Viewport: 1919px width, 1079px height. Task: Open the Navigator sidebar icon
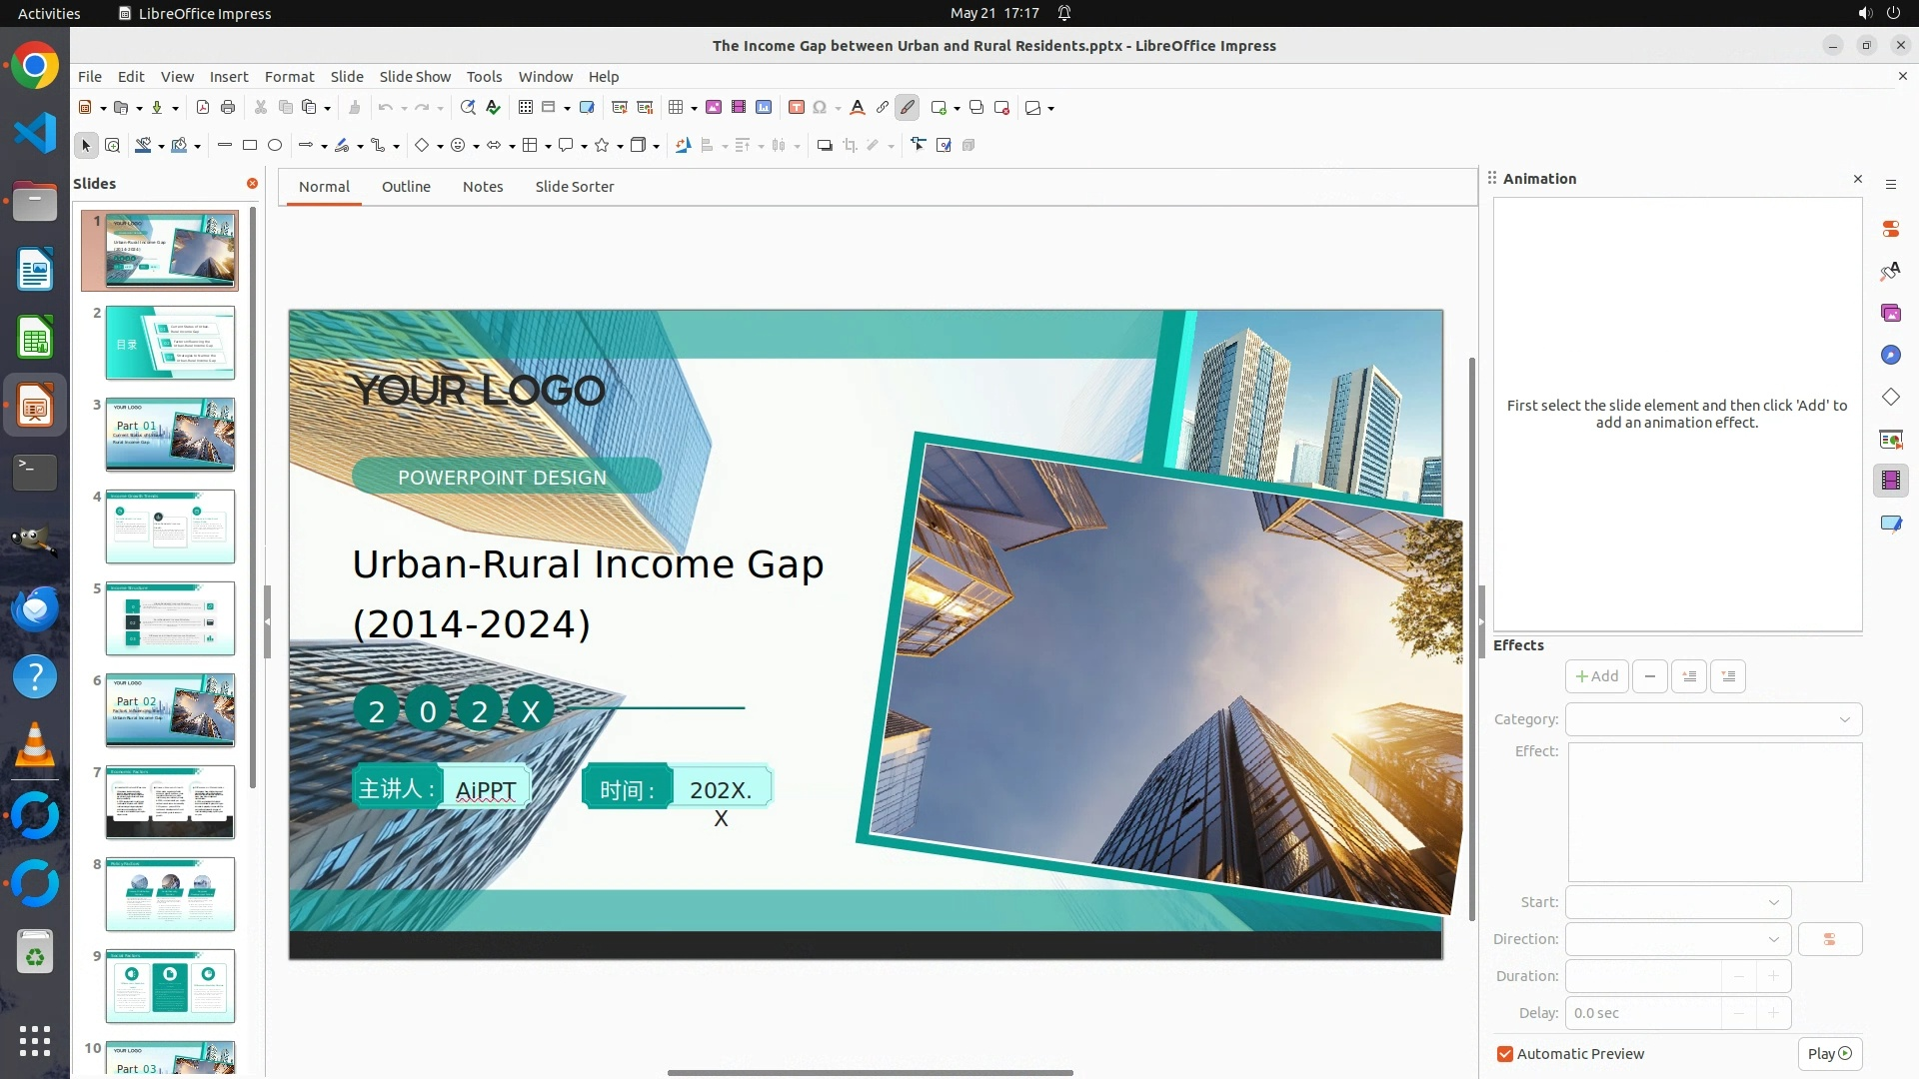(1890, 356)
